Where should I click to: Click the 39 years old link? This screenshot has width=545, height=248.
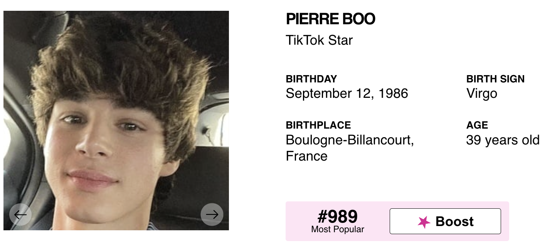[502, 140]
